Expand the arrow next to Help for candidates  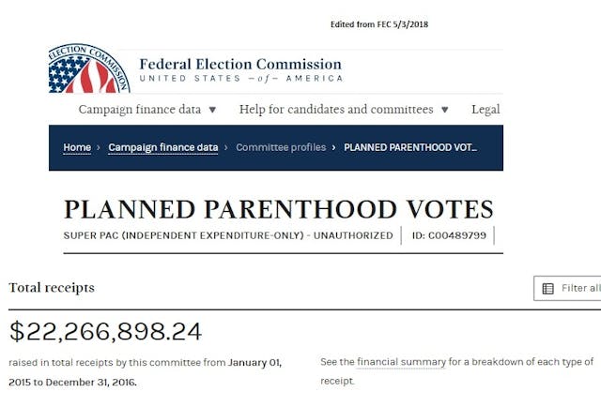[x=445, y=110]
